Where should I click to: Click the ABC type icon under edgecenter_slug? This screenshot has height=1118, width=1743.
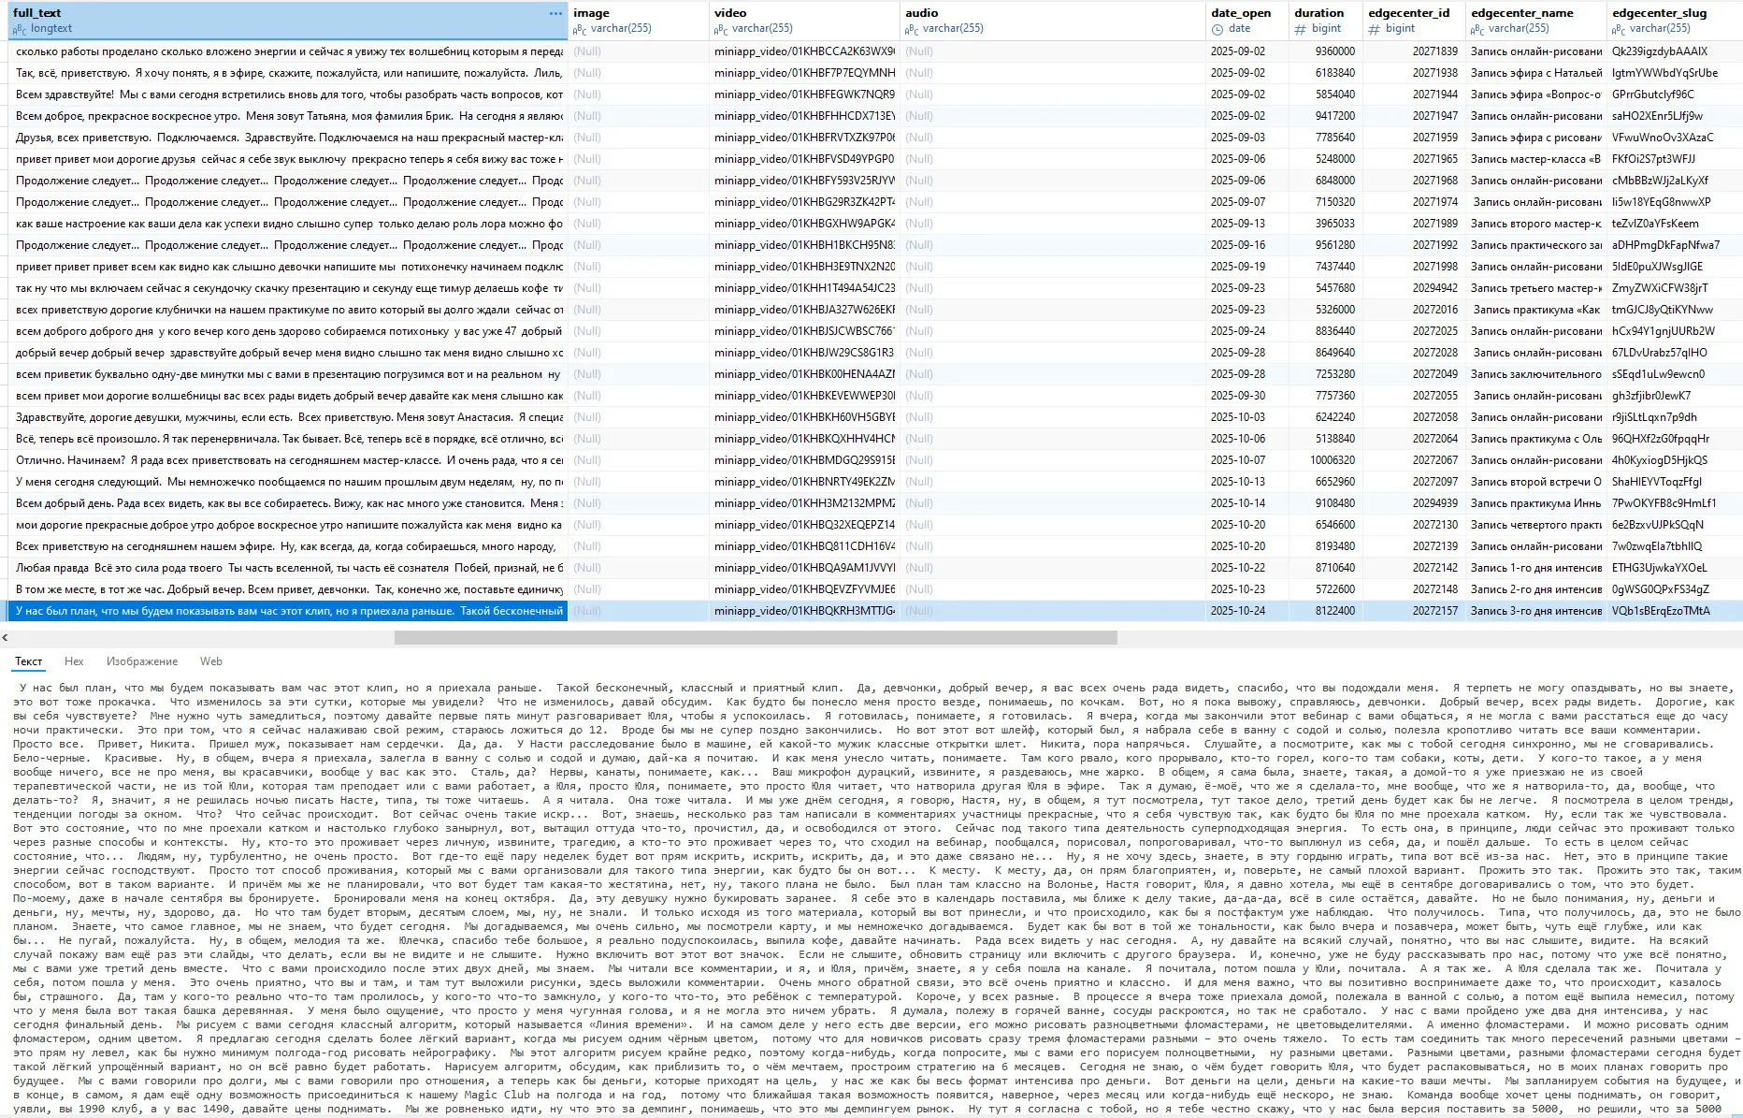[x=1619, y=29]
